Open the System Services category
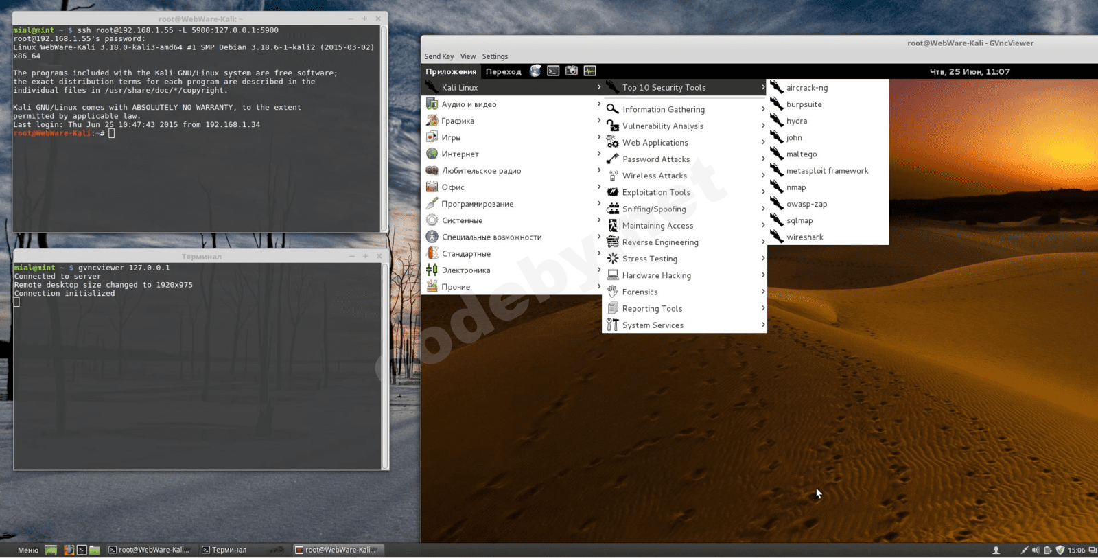This screenshot has height=558, width=1098. click(x=685, y=325)
